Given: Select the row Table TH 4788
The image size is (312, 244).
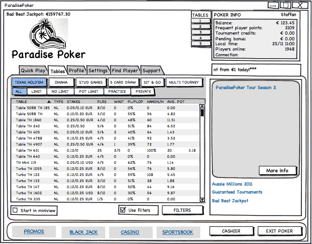Looking at the screenshot, I should coord(105,138).
